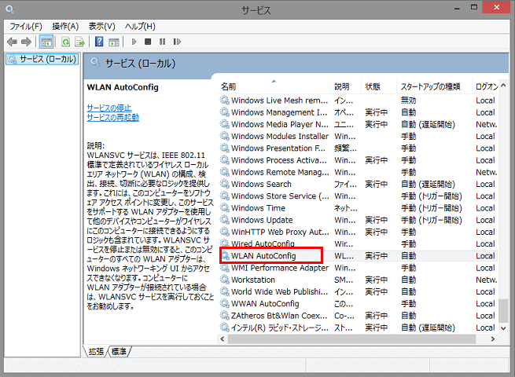Click the Forward arrow toolbar icon
The width and height of the screenshot is (515, 377).
click(x=26, y=42)
